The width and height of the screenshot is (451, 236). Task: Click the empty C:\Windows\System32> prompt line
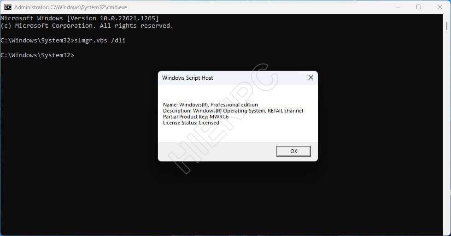tap(37, 55)
